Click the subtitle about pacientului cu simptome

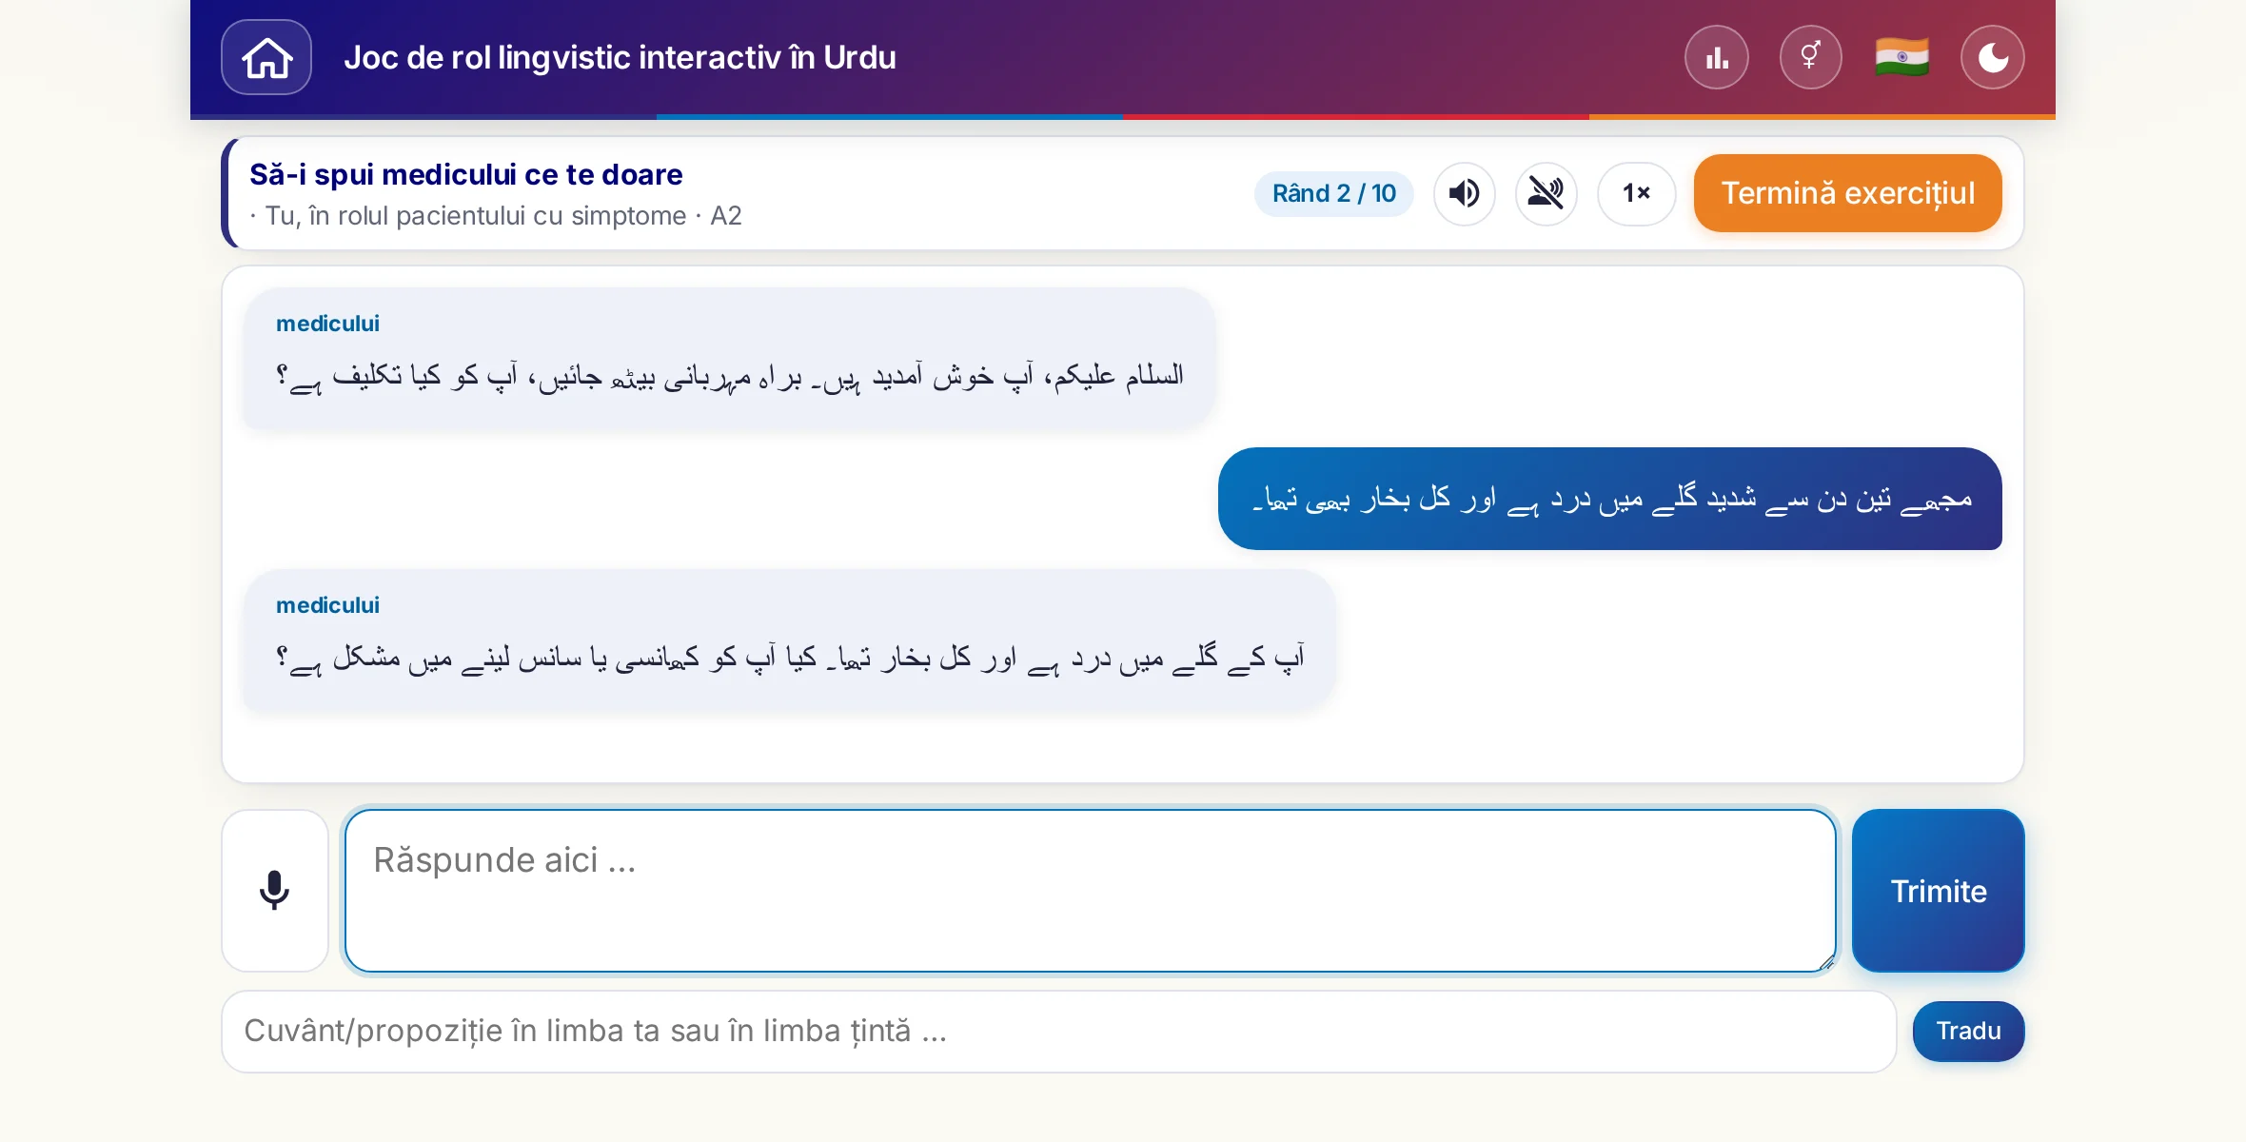click(496, 216)
